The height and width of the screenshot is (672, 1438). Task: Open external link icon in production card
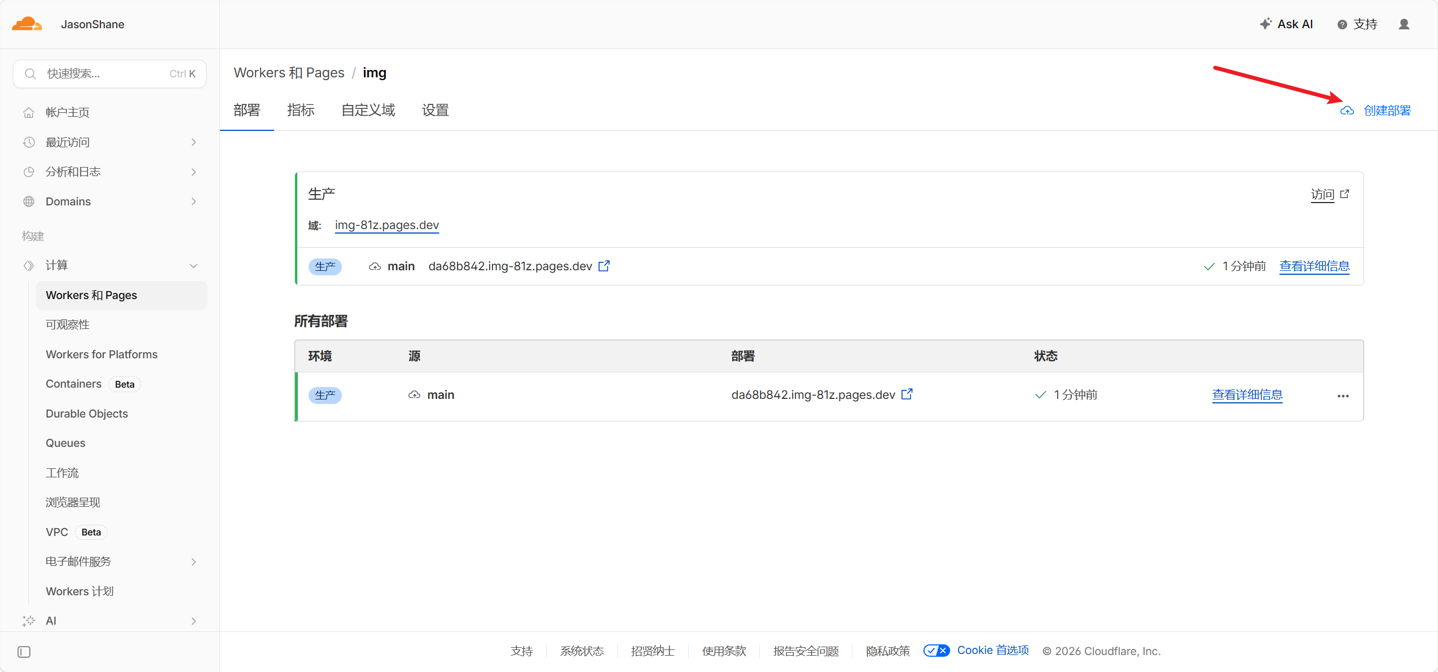tap(604, 266)
